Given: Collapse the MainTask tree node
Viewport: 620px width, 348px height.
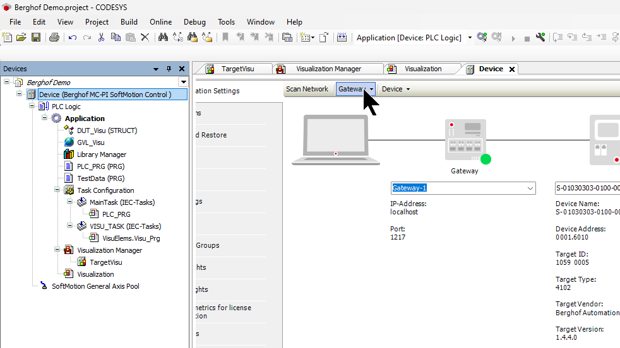Looking at the screenshot, I should pyautogui.click(x=70, y=202).
